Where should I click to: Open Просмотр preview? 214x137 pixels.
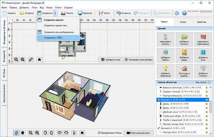pyautogui.click(x=85, y=13)
